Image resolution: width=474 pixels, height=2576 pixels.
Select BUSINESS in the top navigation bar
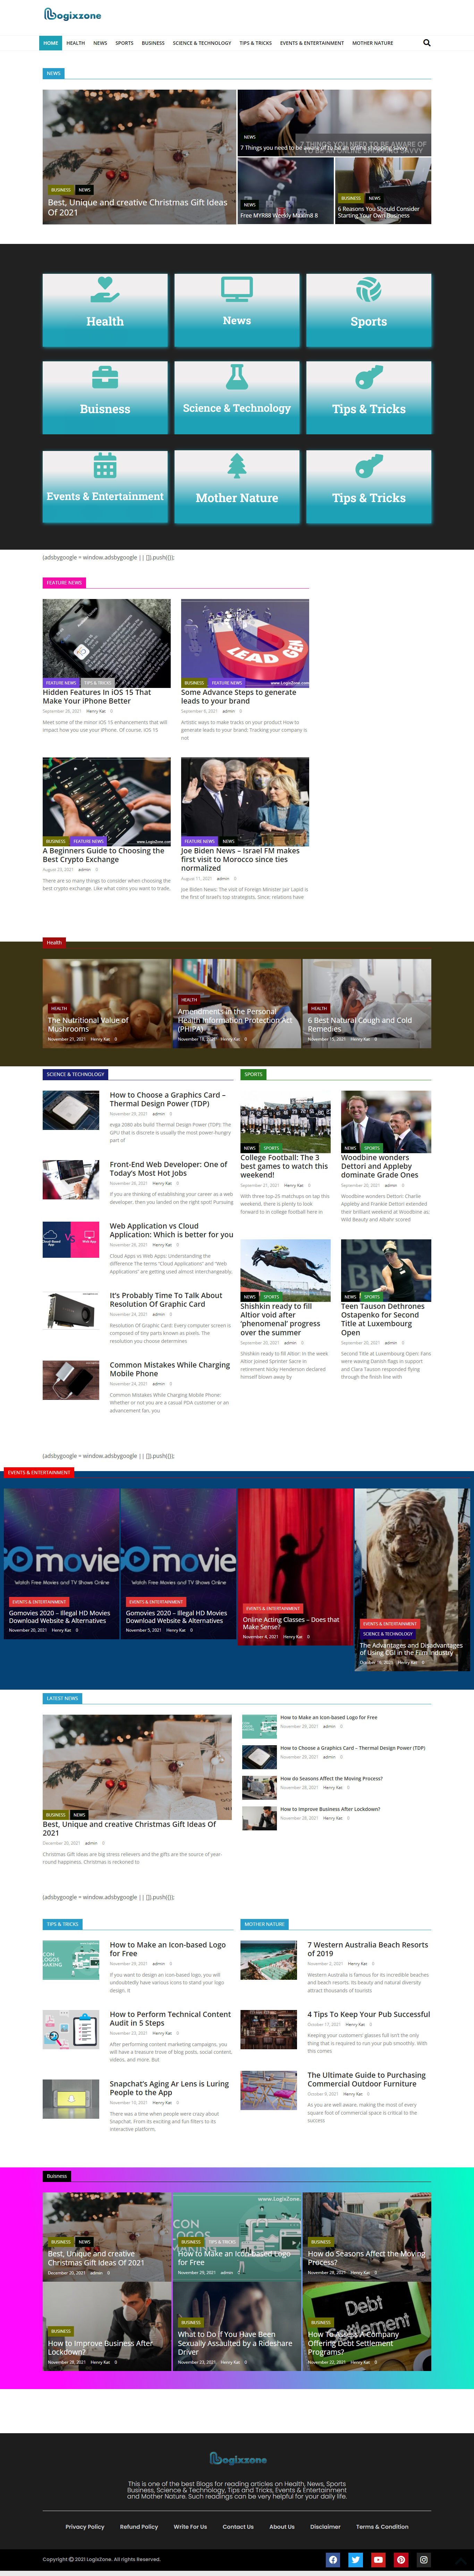(153, 43)
